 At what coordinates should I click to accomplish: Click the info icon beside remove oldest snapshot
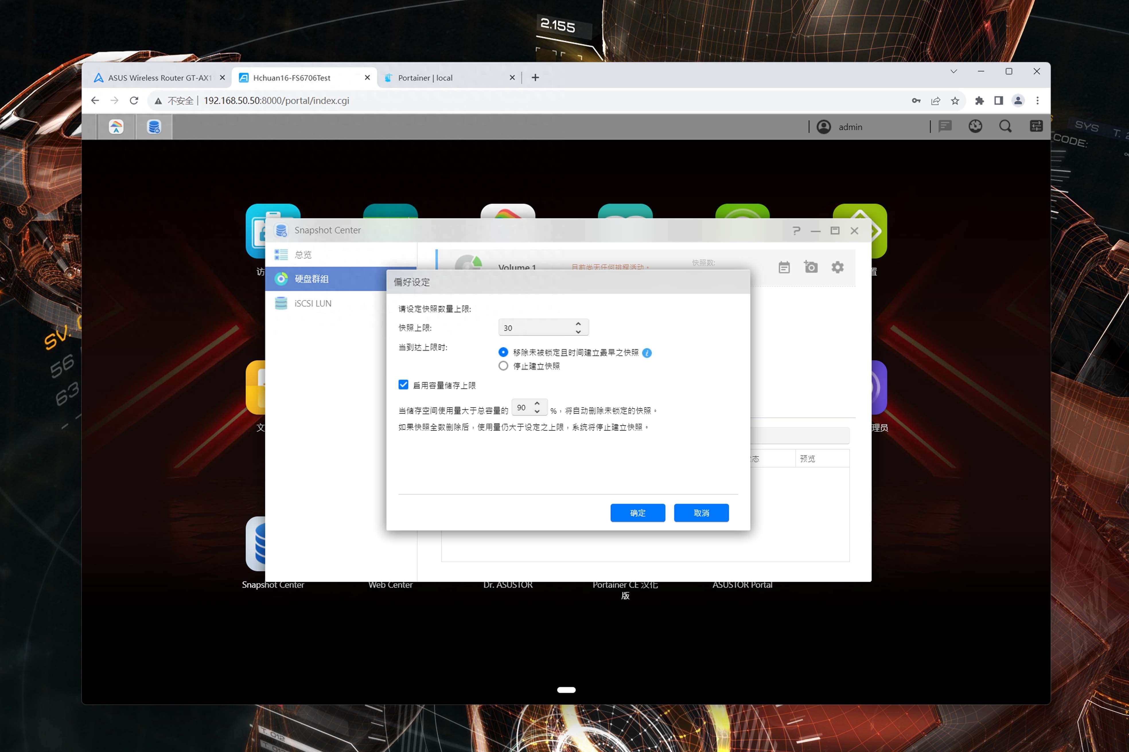(647, 353)
